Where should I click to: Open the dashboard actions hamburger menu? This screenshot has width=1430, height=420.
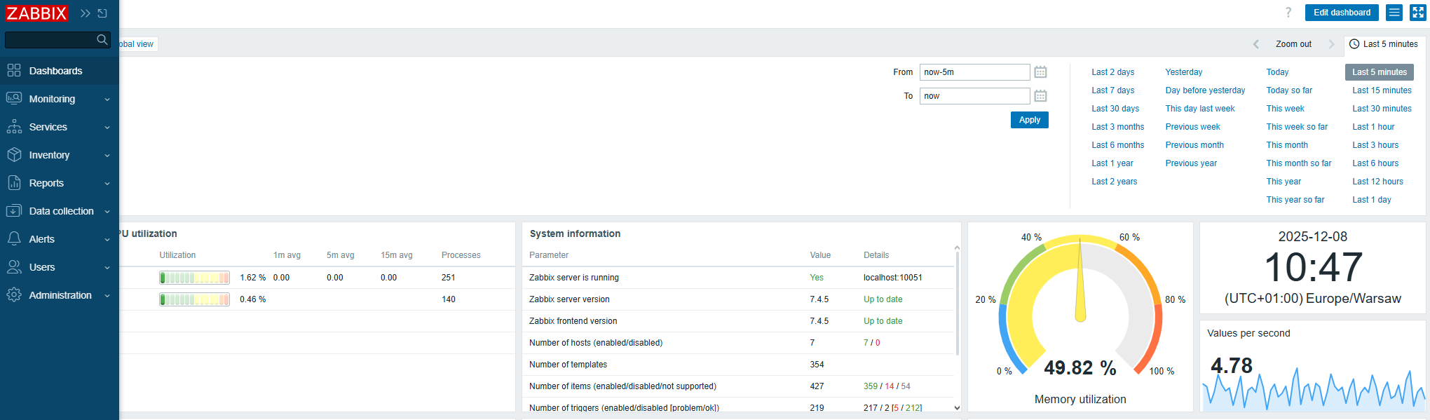point(1394,13)
